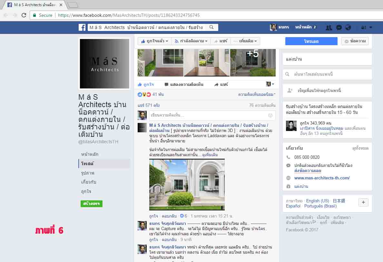
Task: Click the invite friends icon
Action: pyautogui.click(x=290, y=90)
